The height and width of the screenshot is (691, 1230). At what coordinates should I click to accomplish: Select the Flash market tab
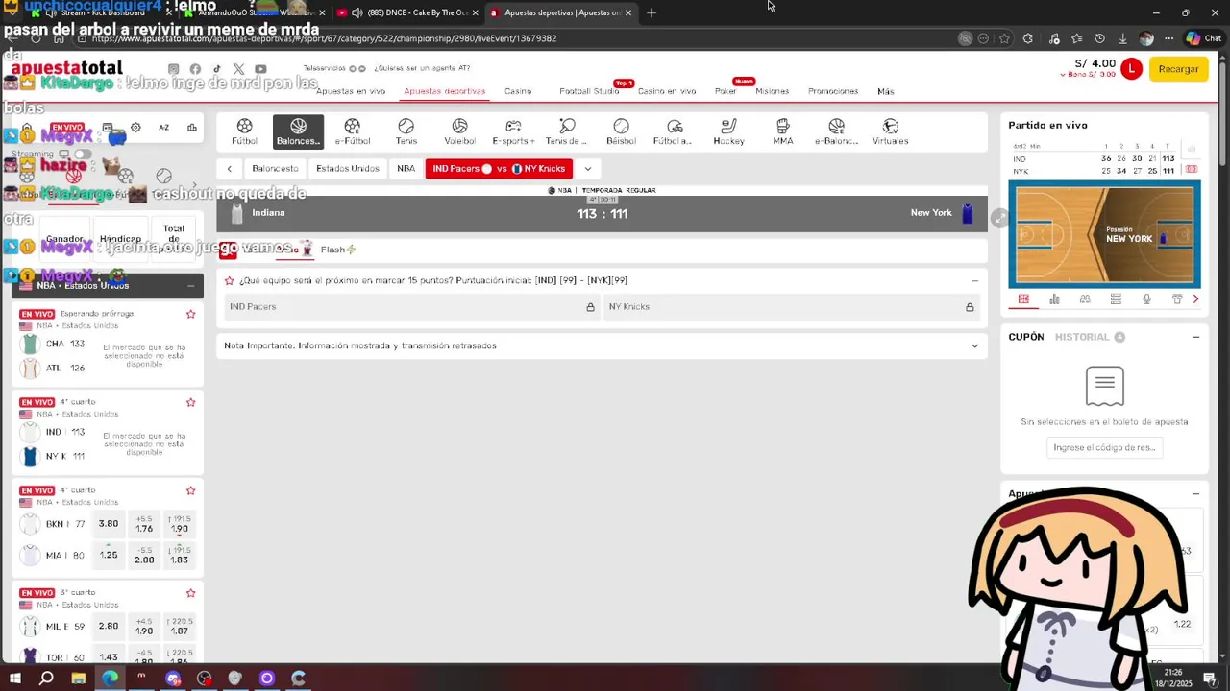click(x=338, y=250)
